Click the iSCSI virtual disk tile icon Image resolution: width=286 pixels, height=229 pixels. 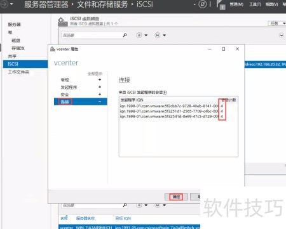pyautogui.click(x=63, y=22)
